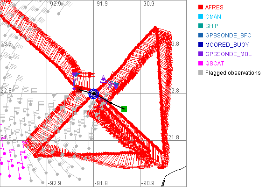280x187 pixels.
Task: Click the purple GPSSONDE_MBL legend swatch
Action: (x=201, y=54)
